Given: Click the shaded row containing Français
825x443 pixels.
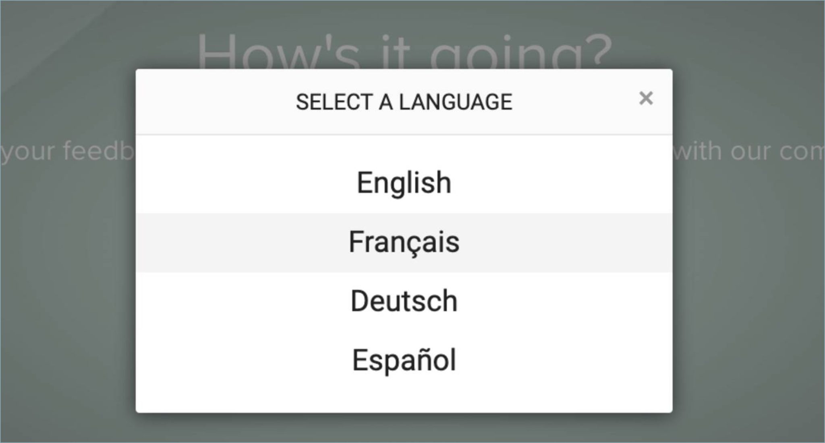Looking at the screenshot, I should click(x=404, y=241).
